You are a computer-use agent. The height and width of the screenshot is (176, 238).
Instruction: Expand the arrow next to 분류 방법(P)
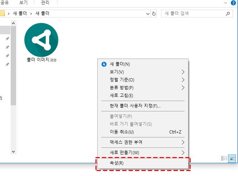183,88
